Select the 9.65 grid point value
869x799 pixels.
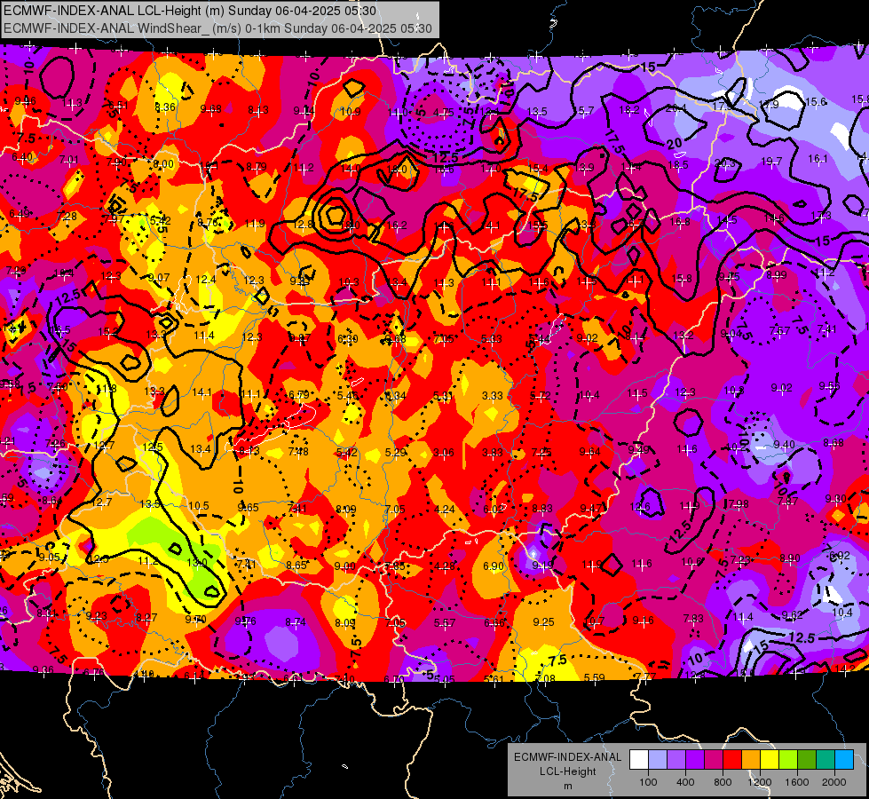tap(248, 507)
